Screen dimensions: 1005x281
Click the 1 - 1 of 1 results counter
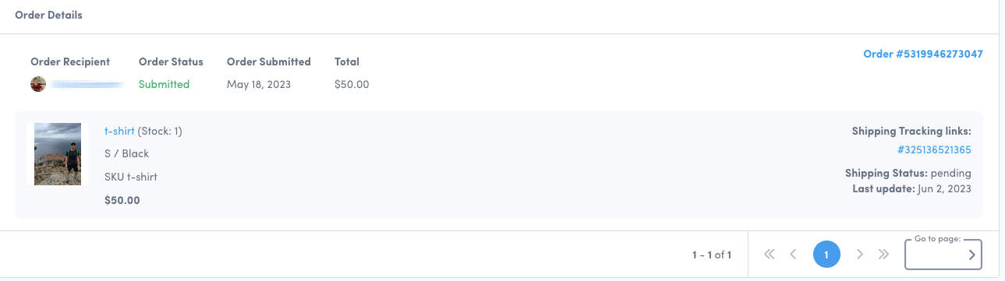point(712,255)
